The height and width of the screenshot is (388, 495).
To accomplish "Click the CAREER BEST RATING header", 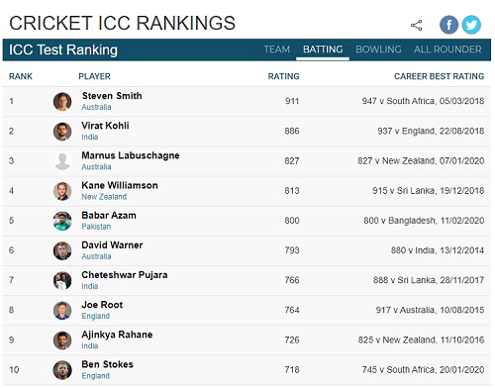I will 439,76.
